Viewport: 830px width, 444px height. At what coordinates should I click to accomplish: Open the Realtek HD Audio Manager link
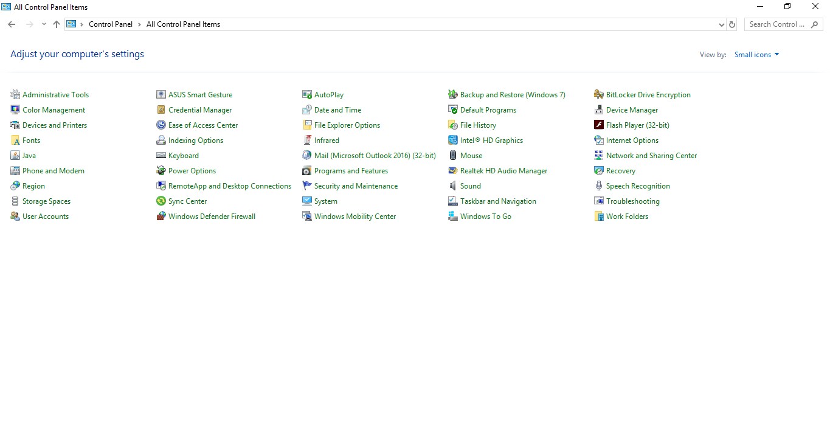pyautogui.click(x=503, y=171)
